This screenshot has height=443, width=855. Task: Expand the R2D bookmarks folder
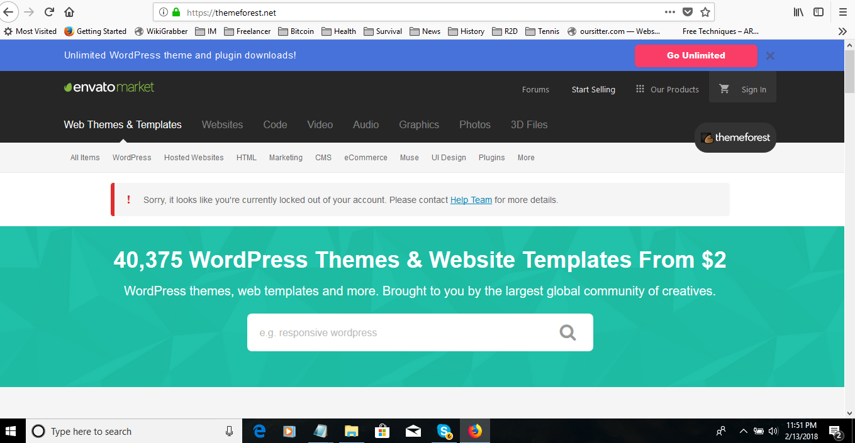505,31
